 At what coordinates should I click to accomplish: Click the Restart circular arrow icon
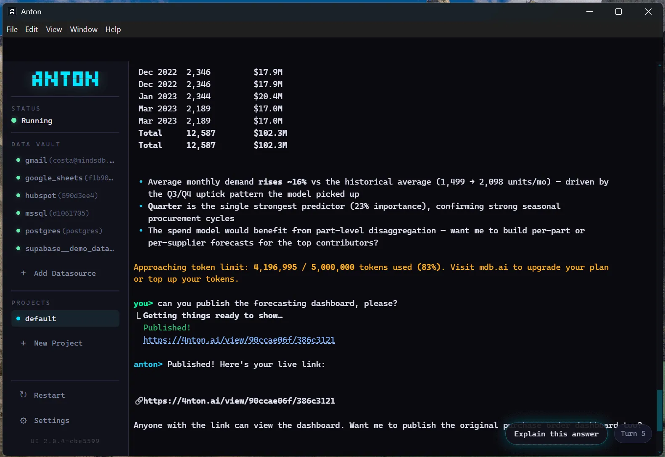tap(23, 395)
